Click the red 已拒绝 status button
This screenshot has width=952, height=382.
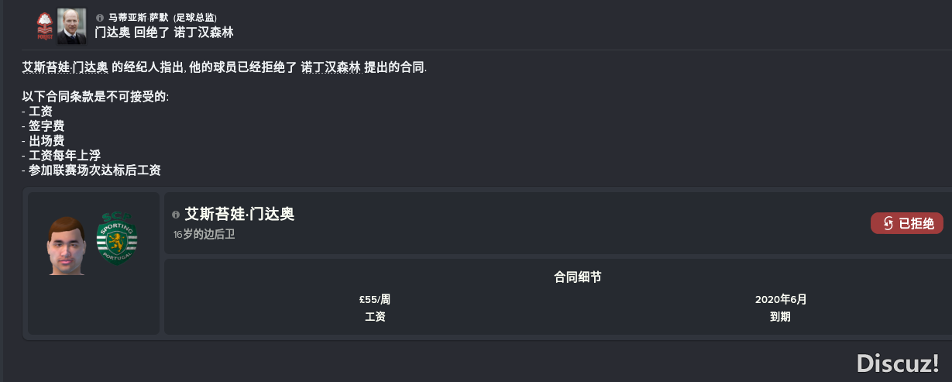(x=907, y=224)
